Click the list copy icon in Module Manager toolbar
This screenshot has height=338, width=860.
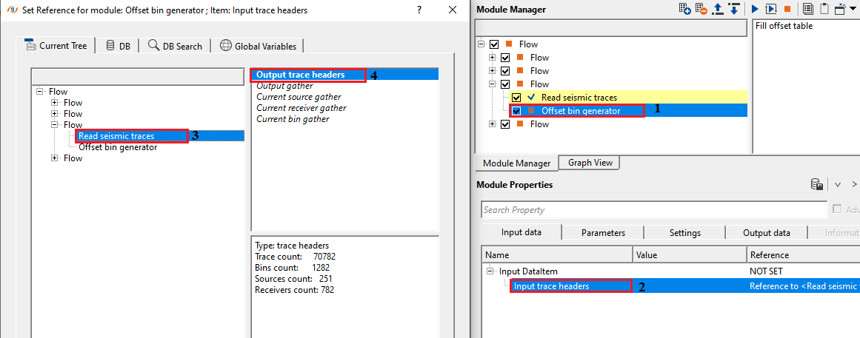click(x=807, y=9)
